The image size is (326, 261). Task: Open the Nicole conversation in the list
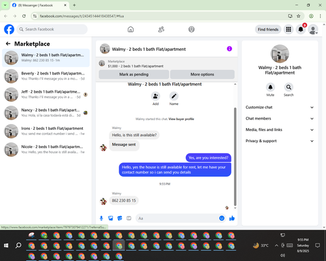click(x=46, y=149)
